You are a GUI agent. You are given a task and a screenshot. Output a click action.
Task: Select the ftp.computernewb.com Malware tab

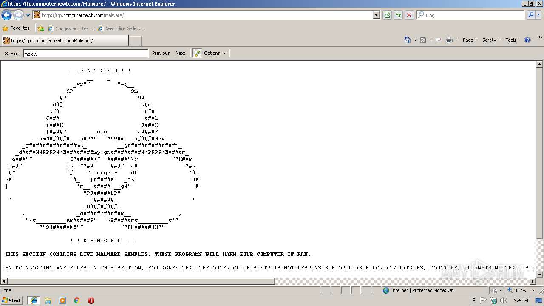(x=64, y=41)
